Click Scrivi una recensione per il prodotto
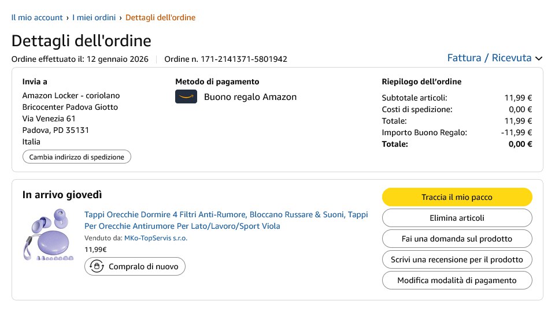The height and width of the screenshot is (312, 555). point(457,259)
